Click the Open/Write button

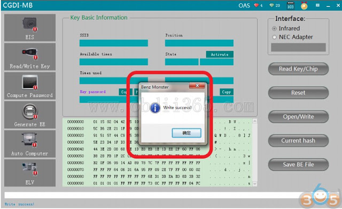[x=298, y=117]
